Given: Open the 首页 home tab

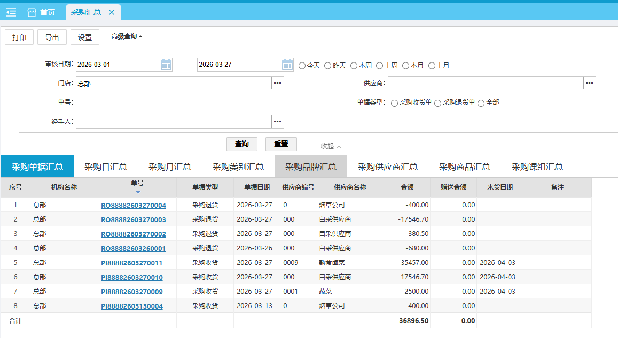Looking at the screenshot, I should coord(41,12).
